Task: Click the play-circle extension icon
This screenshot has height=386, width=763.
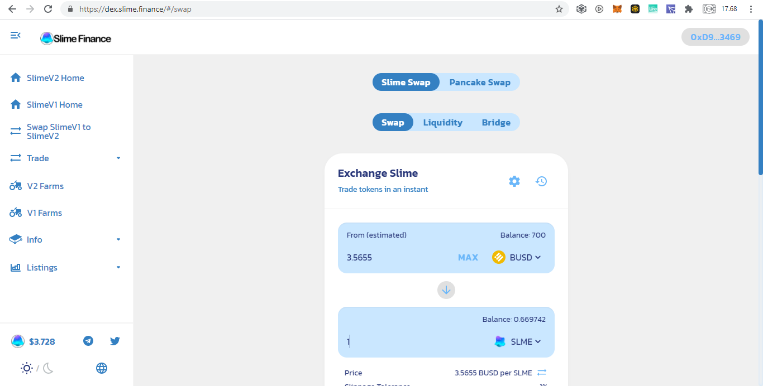Action: pos(599,9)
